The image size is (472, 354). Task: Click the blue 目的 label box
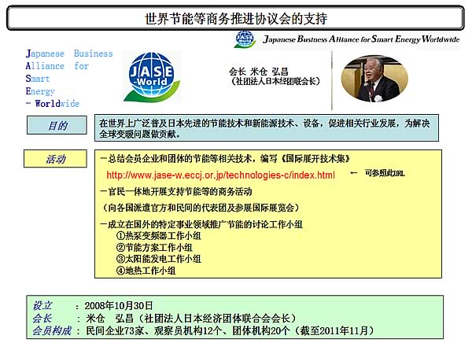point(57,125)
